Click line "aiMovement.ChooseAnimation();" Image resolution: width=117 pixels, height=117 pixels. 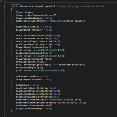pyautogui.click(x=35, y=105)
